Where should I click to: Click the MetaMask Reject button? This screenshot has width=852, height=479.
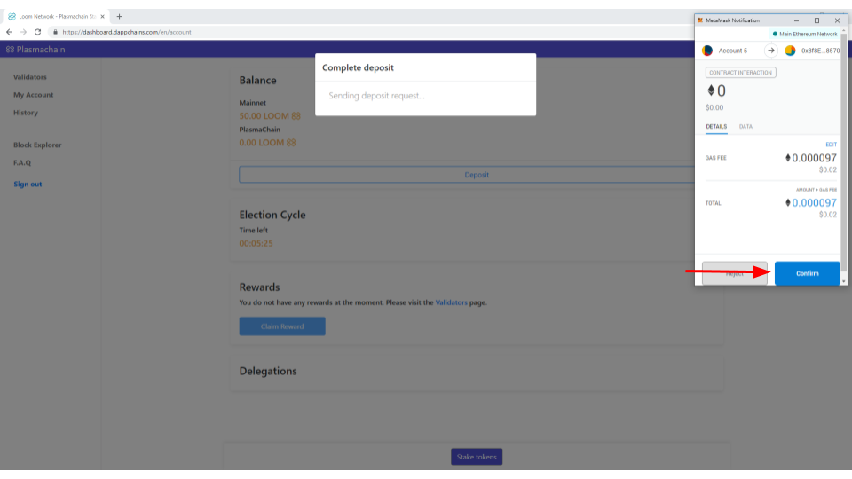pyautogui.click(x=735, y=273)
